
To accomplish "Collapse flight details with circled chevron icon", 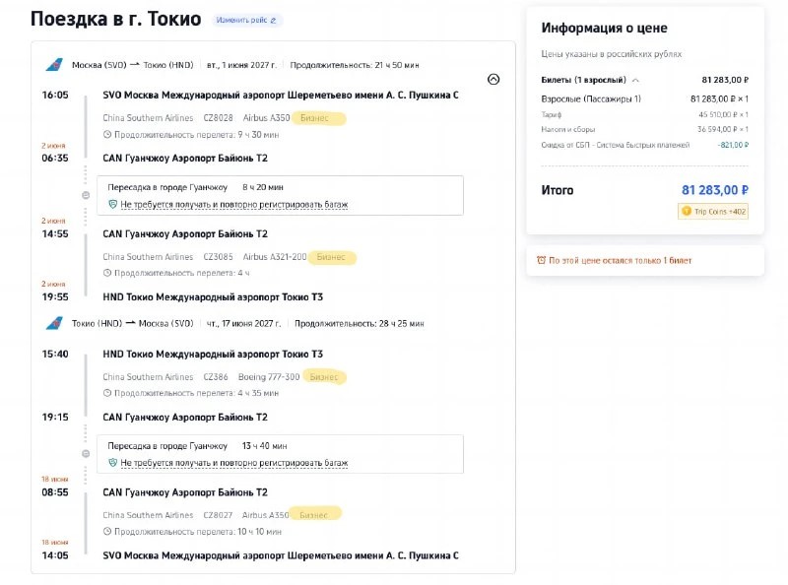I will point(493,79).
